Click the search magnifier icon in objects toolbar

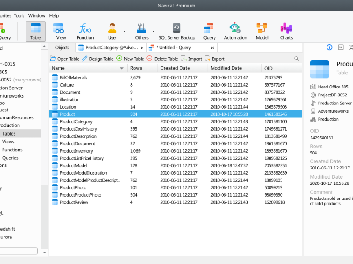[x=297, y=59]
